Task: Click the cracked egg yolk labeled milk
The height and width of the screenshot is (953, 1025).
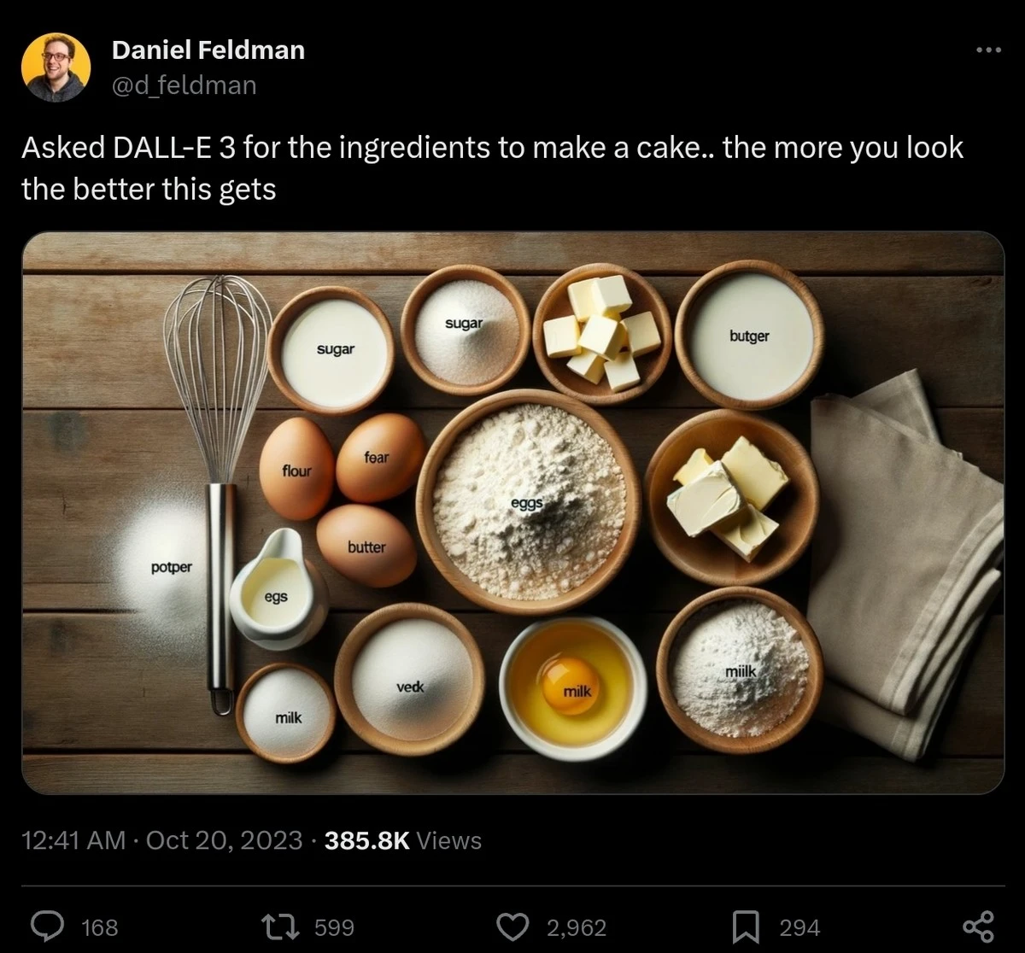Action: click(x=571, y=686)
